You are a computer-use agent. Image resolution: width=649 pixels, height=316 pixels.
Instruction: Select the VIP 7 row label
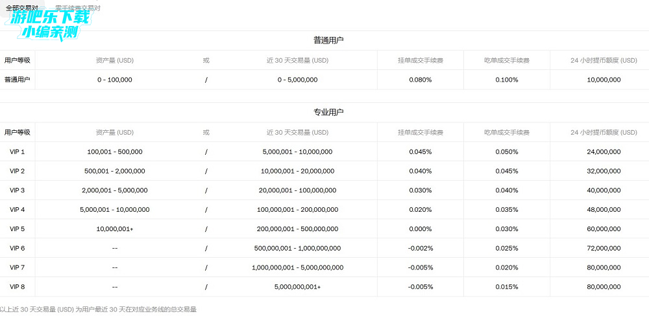tap(18, 267)
